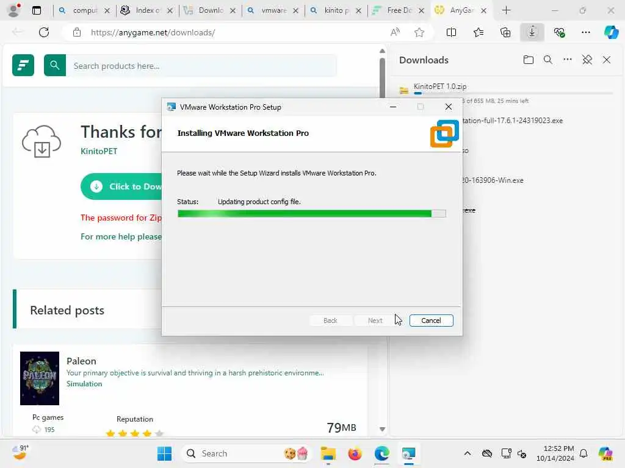Click 'The password for Zip' red text
Screen dimensions: 625x468
[x=121, y=218]
